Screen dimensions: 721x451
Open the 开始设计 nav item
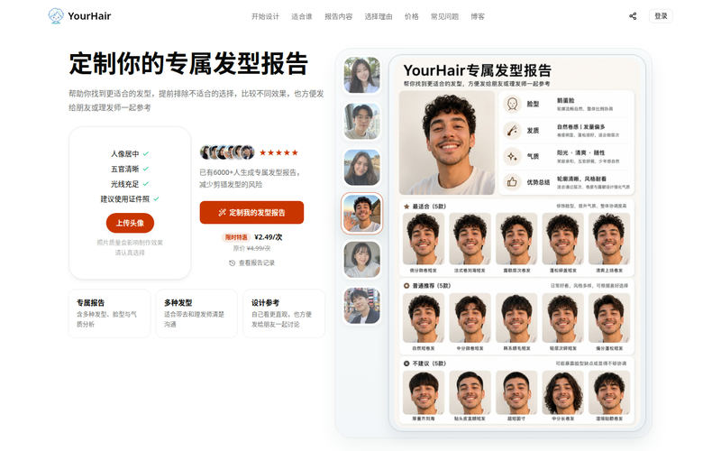[x=265, y=16]
